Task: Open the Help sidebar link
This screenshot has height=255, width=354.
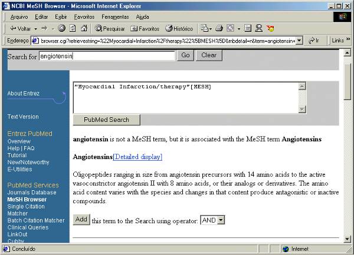Action: [14, 148]
